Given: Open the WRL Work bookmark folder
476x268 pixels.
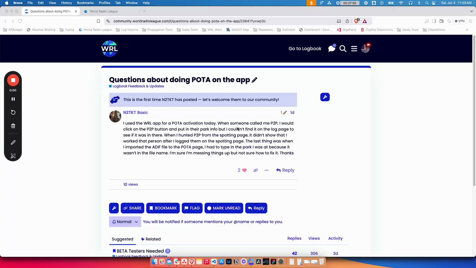Looking at the screenshot, I should point(212,30).
